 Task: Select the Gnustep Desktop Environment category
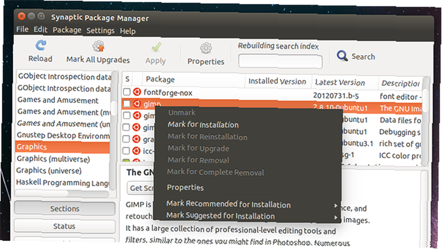pos(63,135)
